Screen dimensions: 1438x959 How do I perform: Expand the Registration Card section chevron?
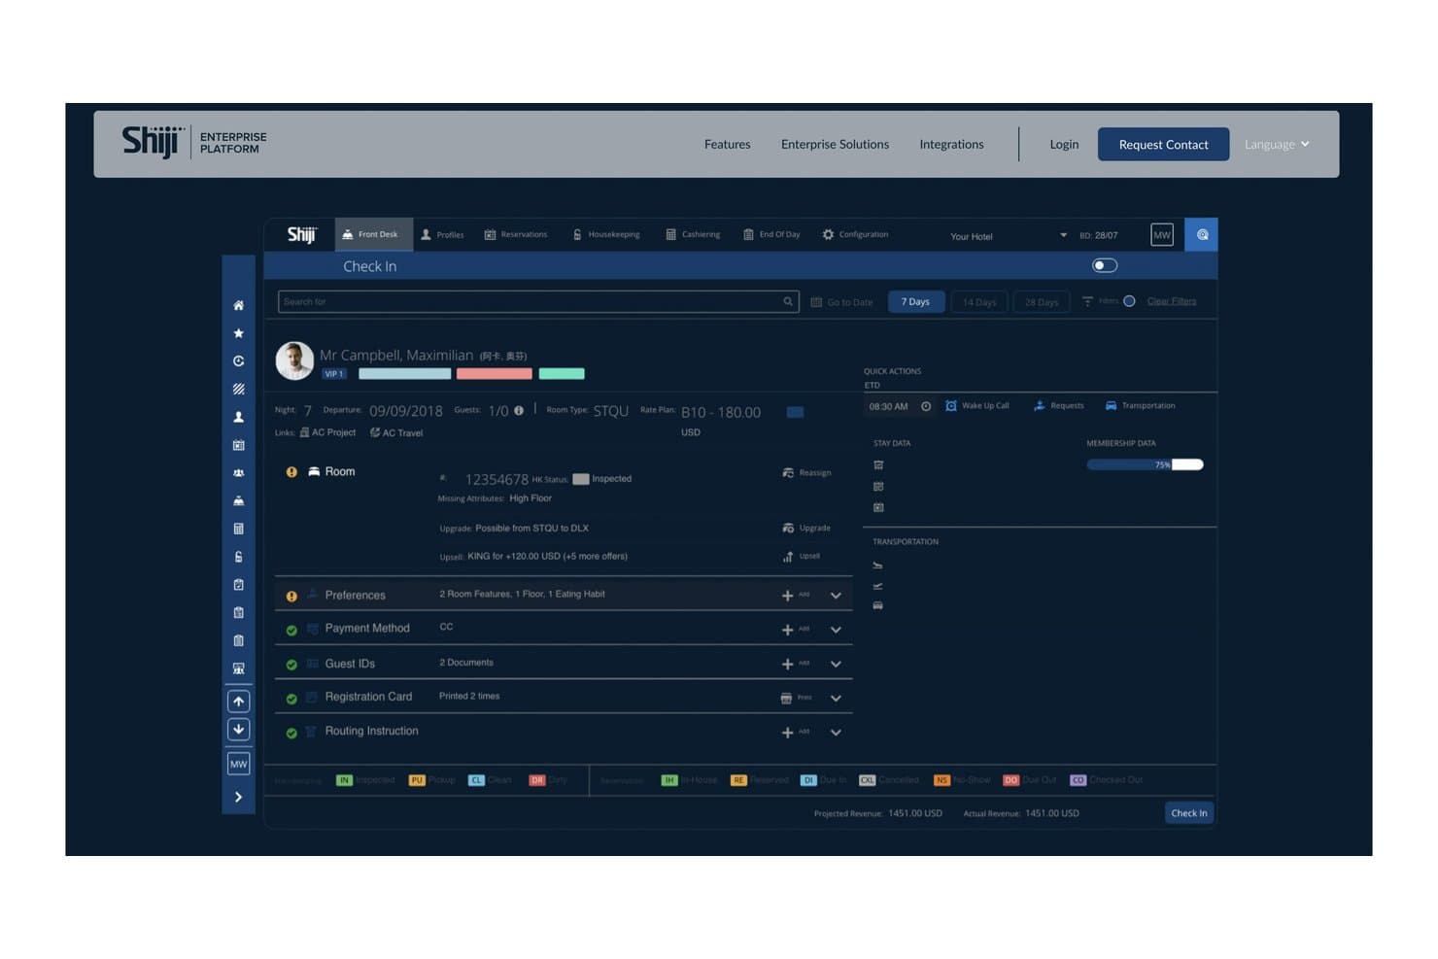(836, 699)
